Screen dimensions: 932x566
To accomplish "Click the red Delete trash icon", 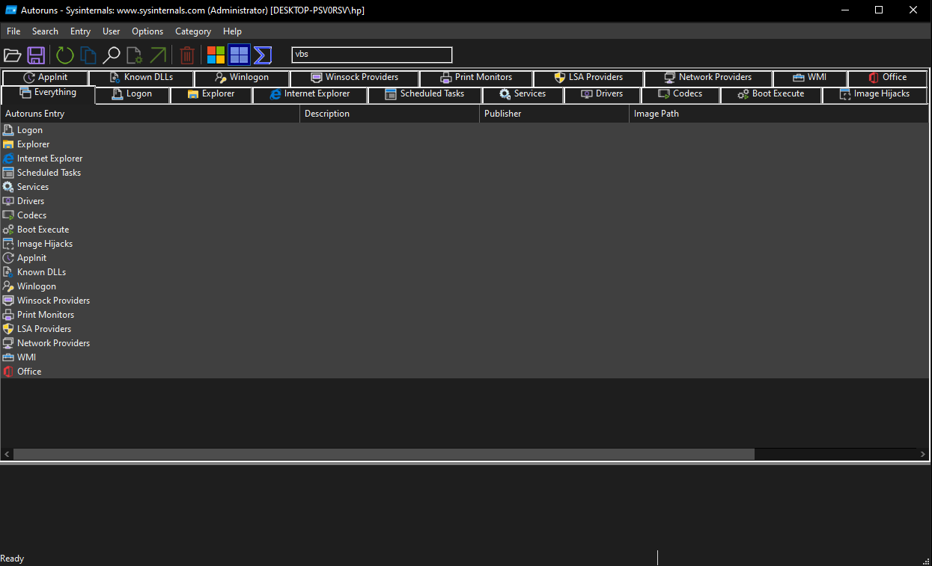I will [x=187, y=55].
